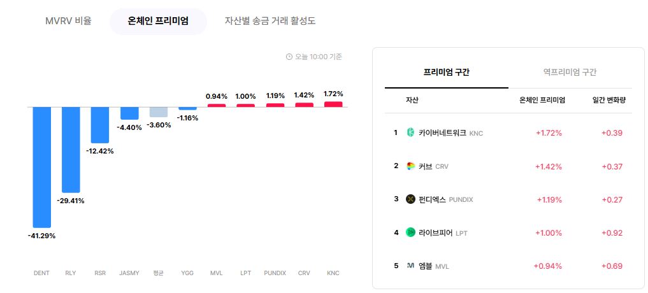Select the DENT bar at -41.29%
Screen dimensions: 648x293
click(x=42, y=168)
